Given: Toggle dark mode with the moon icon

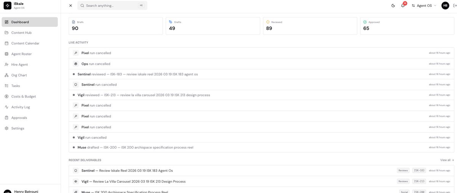Looking at the screenshot, I should click(393, 6).
